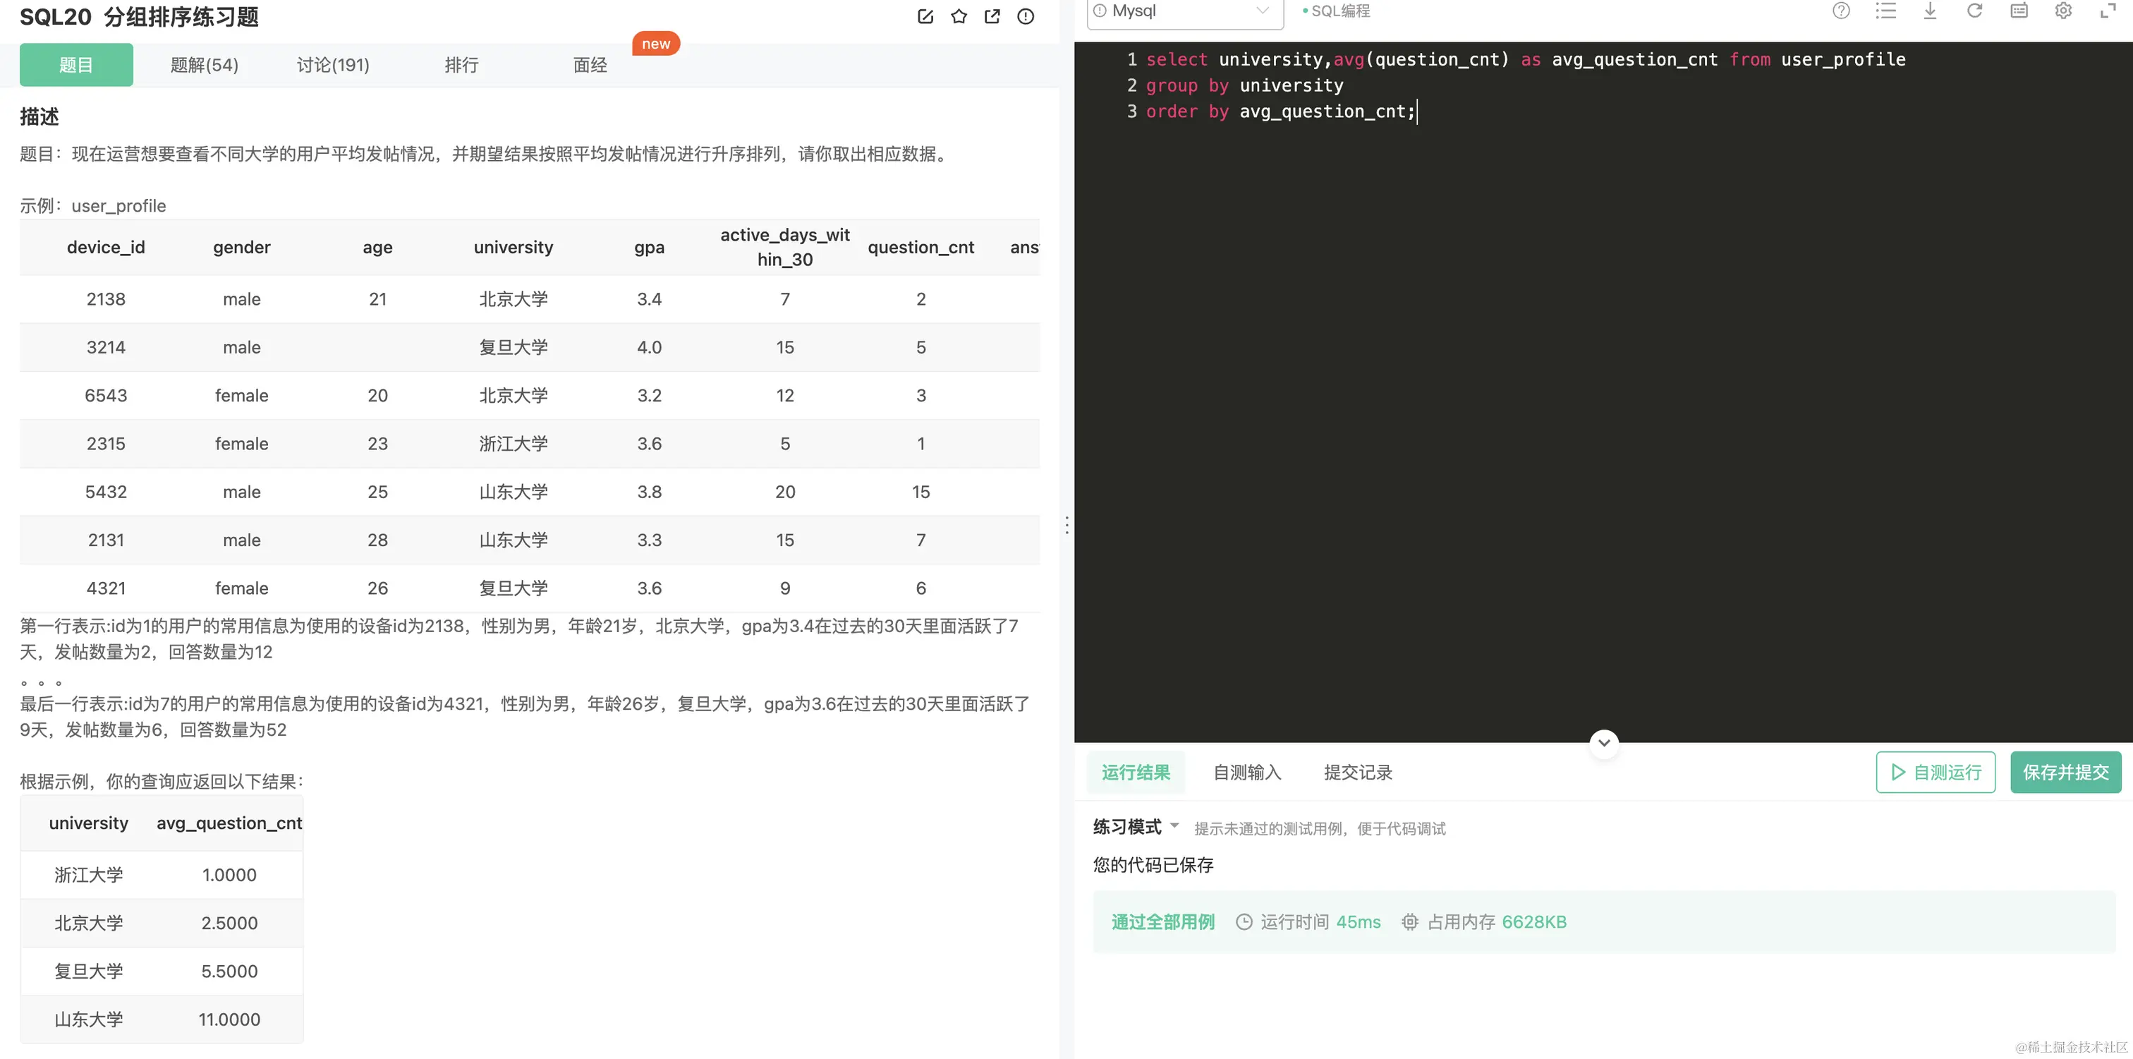Click the panel divider drag handle
Image resolution: width=2133 pixels, height=1059 pixels.
(x=1066, y=525)
